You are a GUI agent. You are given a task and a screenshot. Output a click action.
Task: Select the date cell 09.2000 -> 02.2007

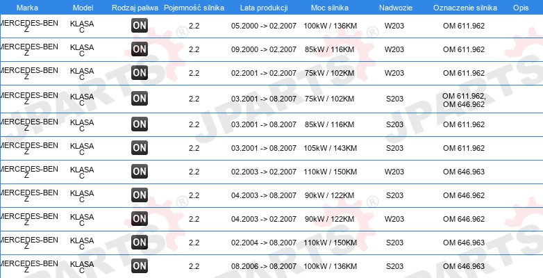[264, 49]
